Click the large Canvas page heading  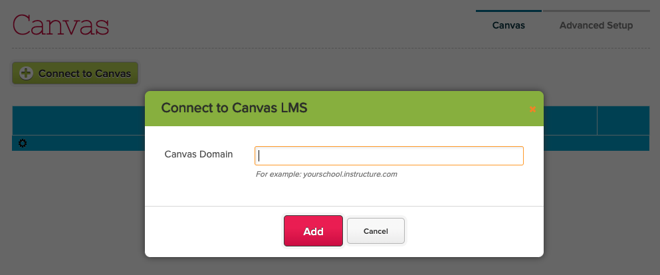click(60, 25)
